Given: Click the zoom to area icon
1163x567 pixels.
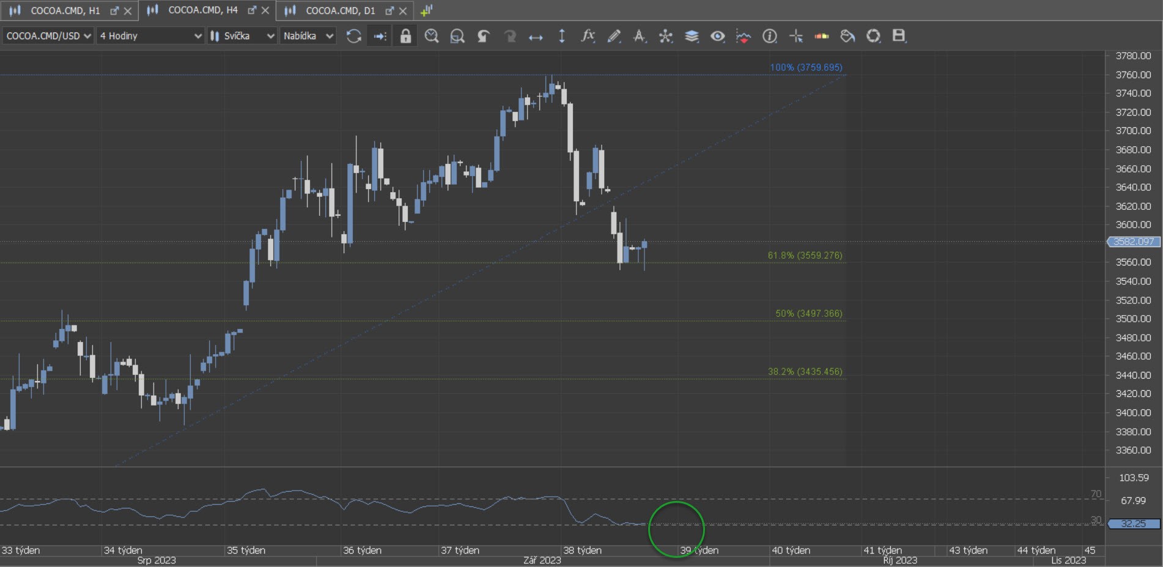Looking at the screenshot, I should click(x=457, y=36).
